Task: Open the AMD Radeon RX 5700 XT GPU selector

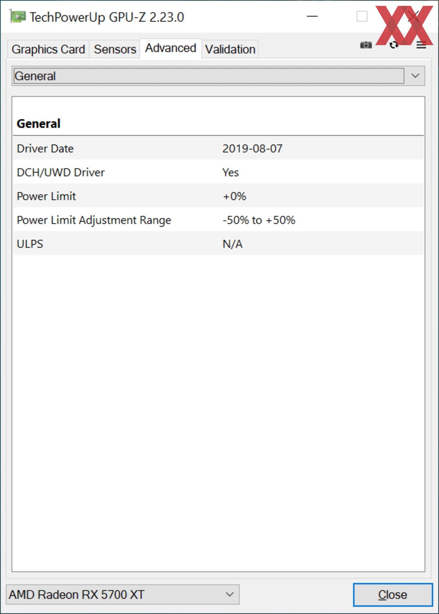Action: click(123, 594)
